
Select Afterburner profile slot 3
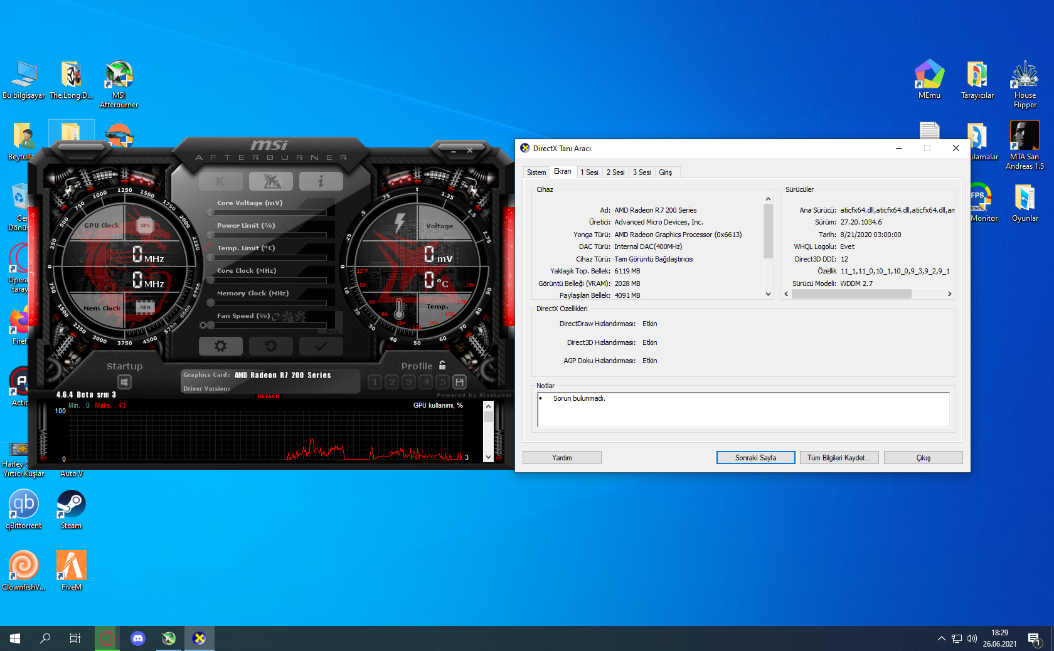click(x=408, y=381)
